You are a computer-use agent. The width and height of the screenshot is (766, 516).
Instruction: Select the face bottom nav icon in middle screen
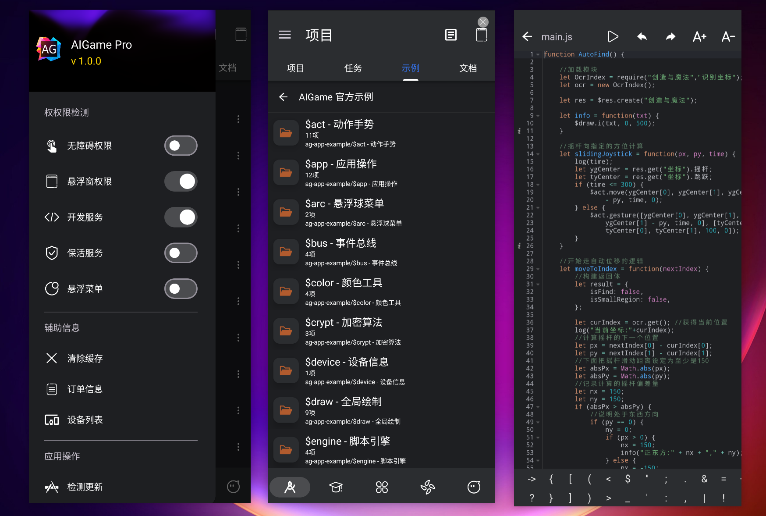coord(474,487)
